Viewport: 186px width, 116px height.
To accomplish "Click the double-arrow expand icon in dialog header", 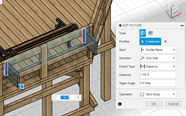I will point(182,26).
